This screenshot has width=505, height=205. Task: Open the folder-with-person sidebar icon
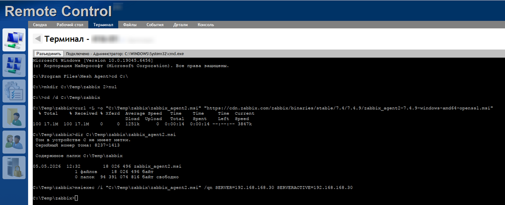pos(14,116)
